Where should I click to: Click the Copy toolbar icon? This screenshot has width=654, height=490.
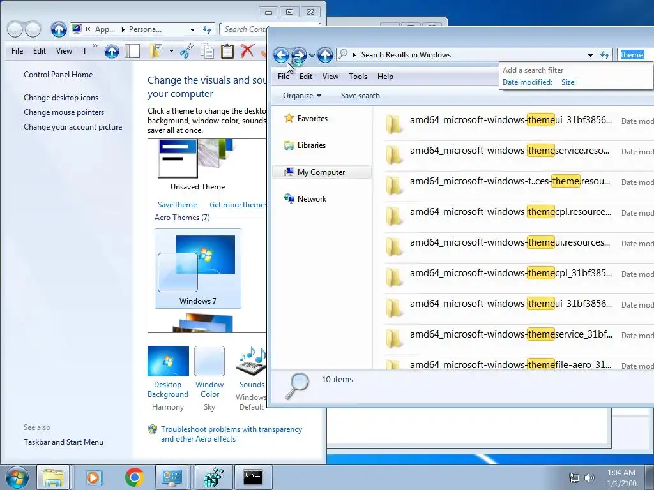pos(208,51)
